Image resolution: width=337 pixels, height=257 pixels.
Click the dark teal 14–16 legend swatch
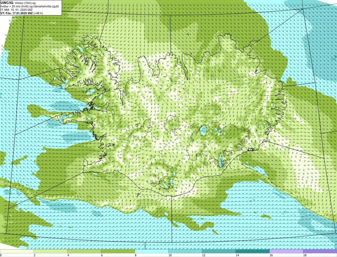253,251
